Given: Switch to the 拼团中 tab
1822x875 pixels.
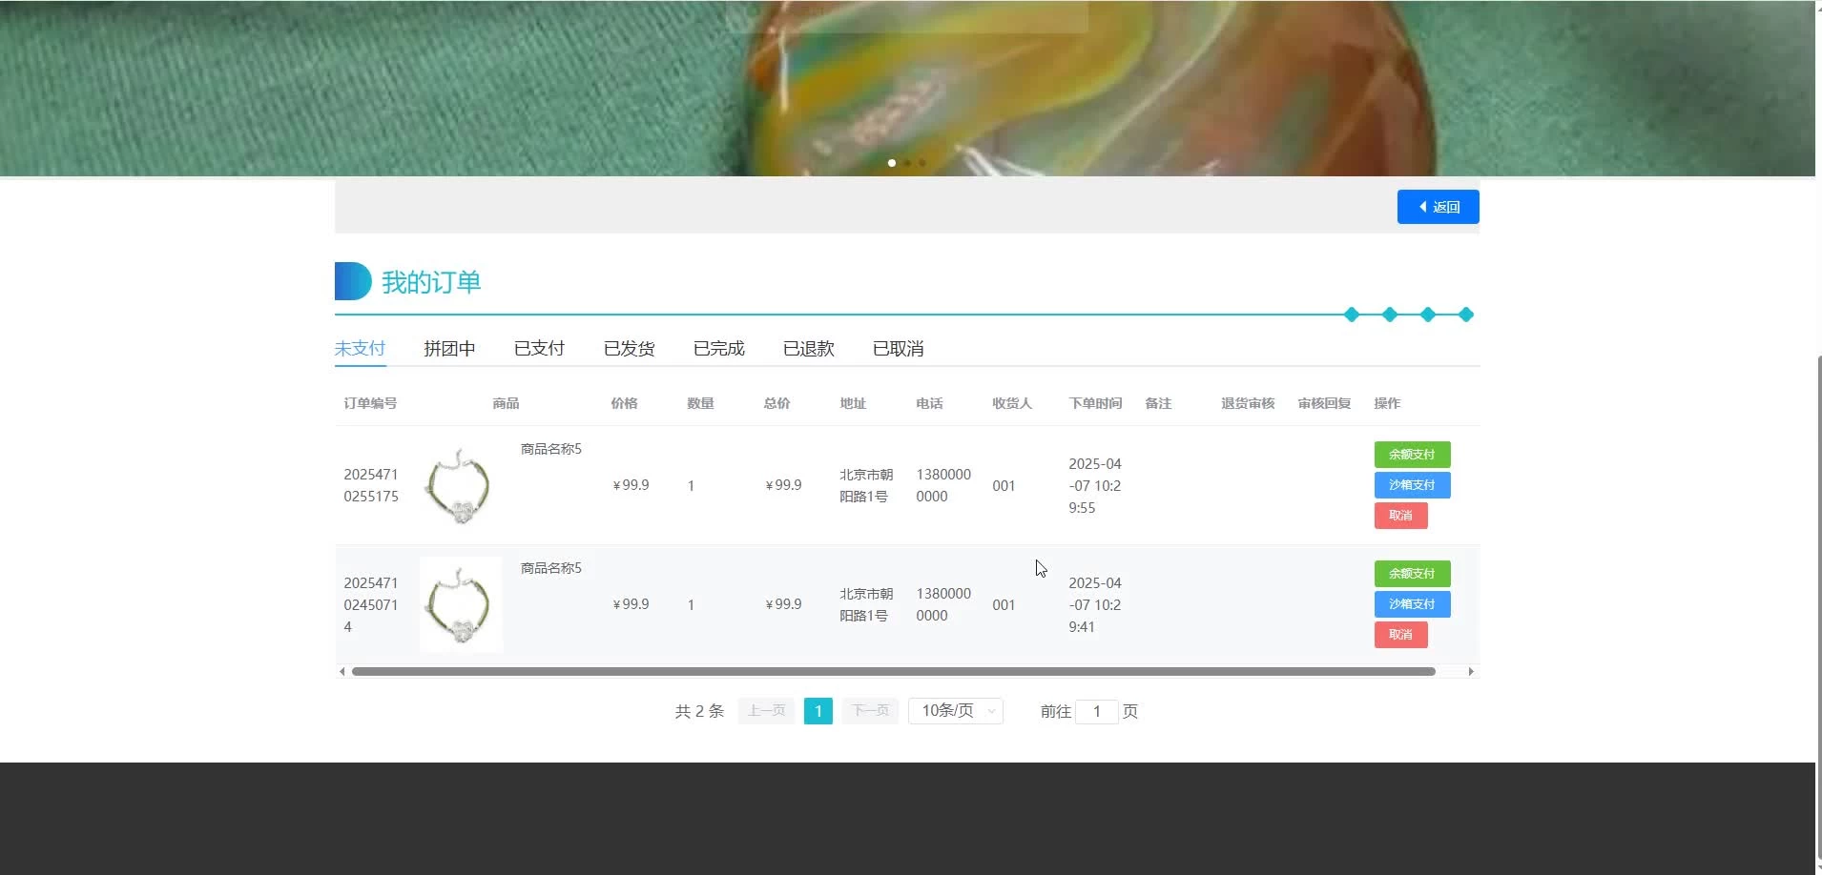Looking at the screenshot, I should (449, 348).
